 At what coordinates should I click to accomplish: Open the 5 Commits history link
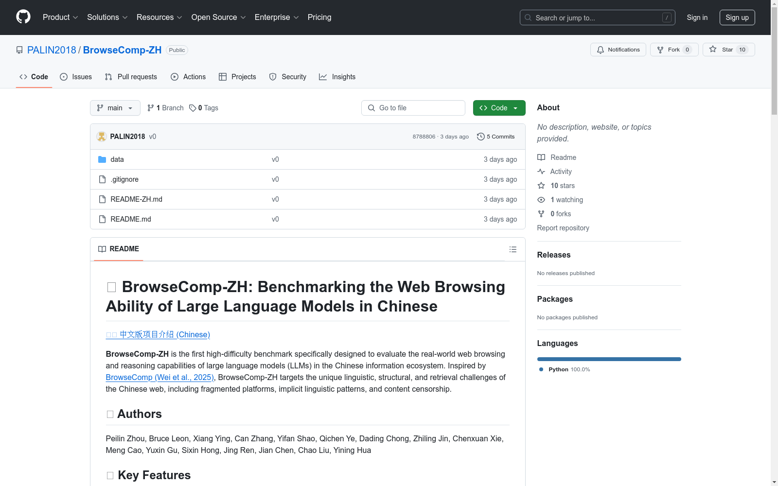pos(496,137)
